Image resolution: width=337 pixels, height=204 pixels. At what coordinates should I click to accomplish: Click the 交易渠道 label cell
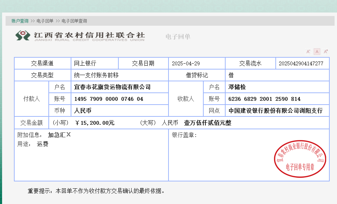(x=42, y=63)
